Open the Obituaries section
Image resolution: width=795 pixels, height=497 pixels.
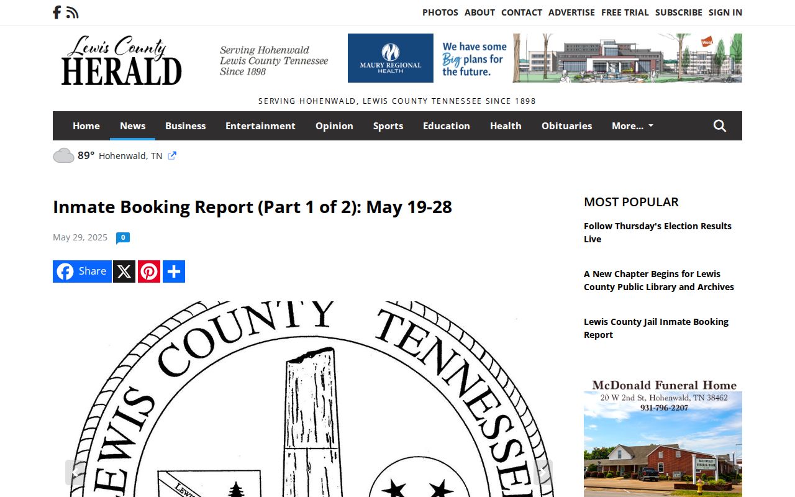click(x=566, y=126)
